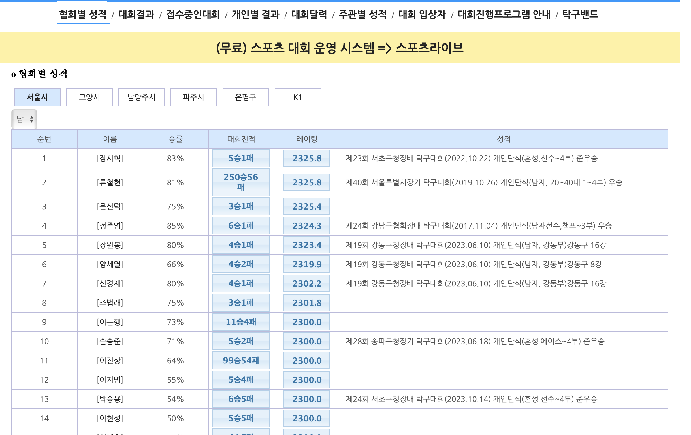
Task: Switch to the 고양시 tab
Action: [x=89, y=97]
